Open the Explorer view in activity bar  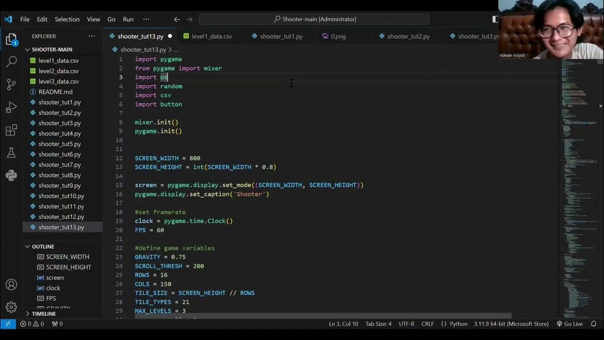[x=11, y=40]
